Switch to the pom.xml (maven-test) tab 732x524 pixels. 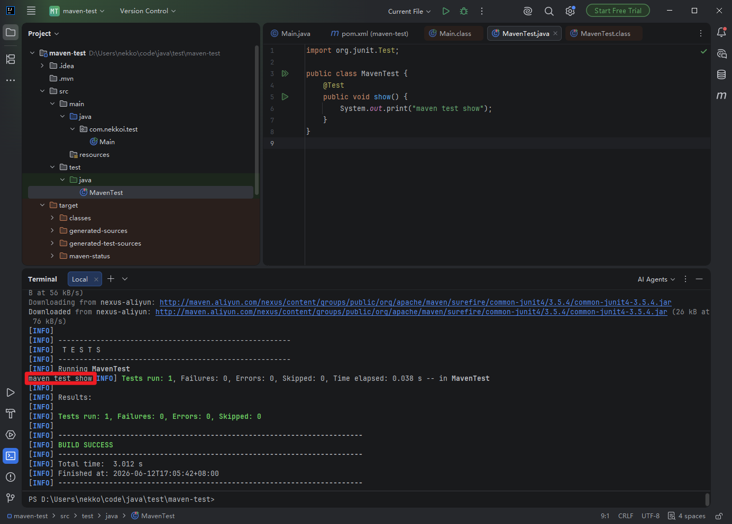click(369, 33)
